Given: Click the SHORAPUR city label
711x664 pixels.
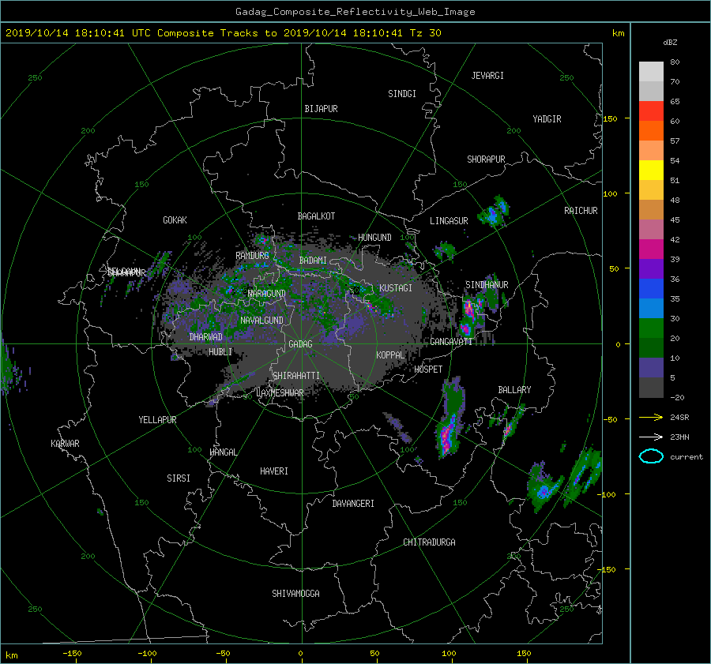Looking at the screenshot, I should [x=486, y=159].
